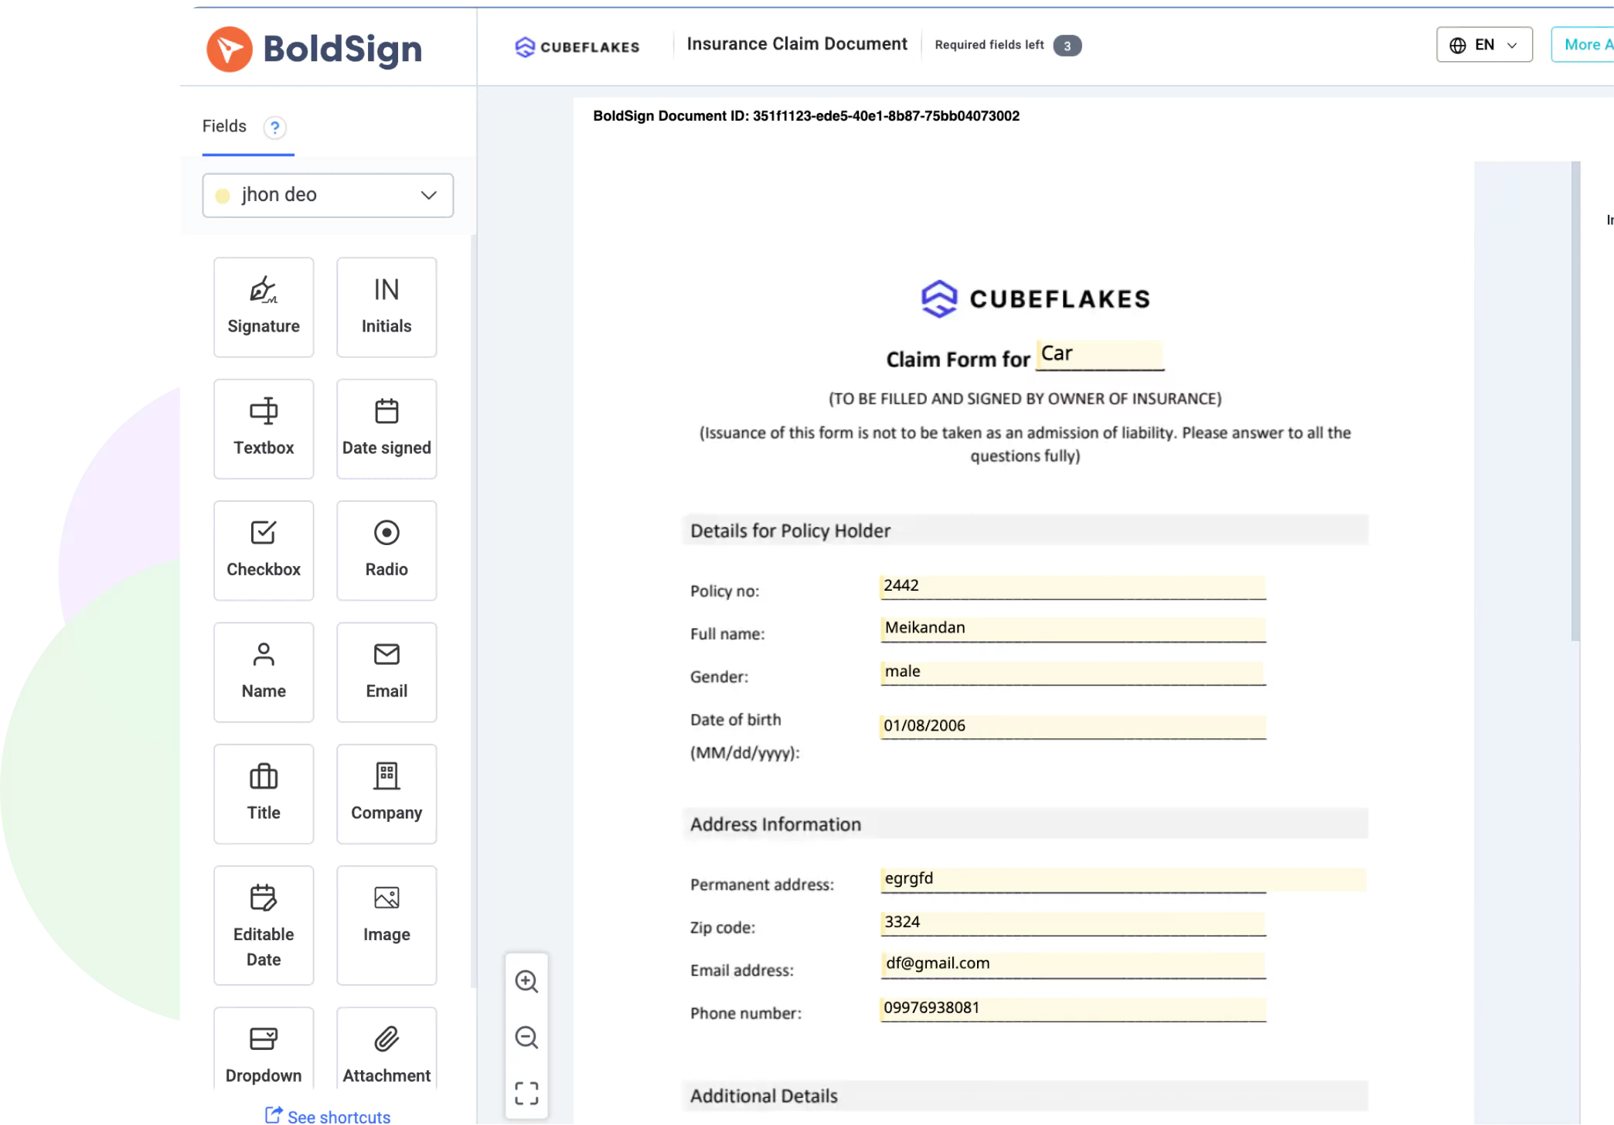Add a Textbox field
The width and height of the screenshot is (1614, 1125).
click(263, 428)
